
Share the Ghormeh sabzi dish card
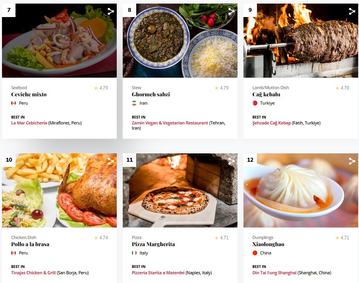231,11
